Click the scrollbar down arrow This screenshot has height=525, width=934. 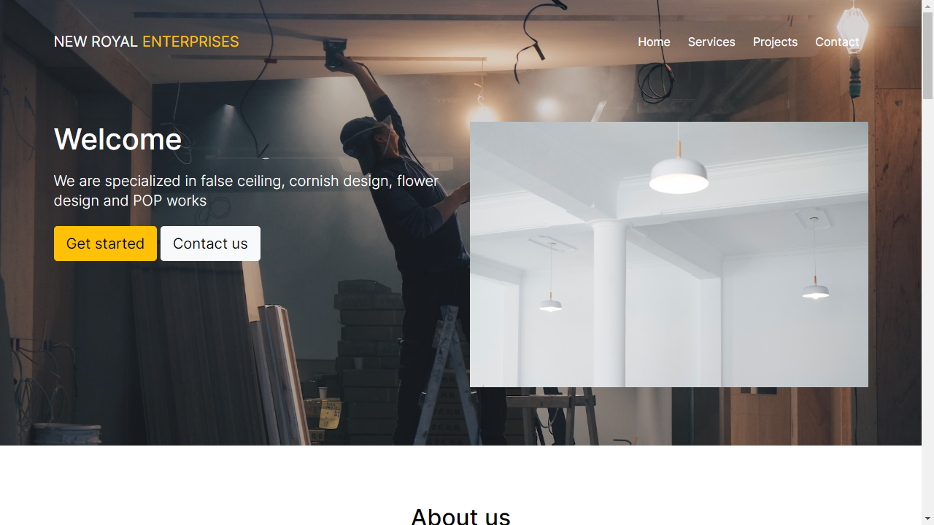coord(927,519)
